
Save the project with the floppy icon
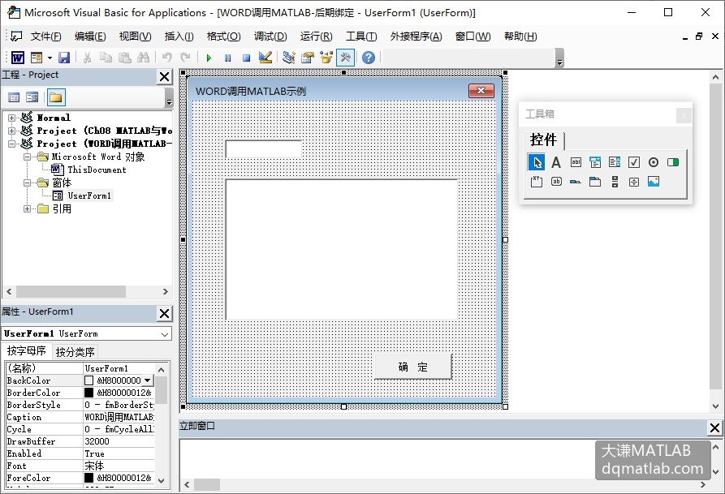[x=64, y=58]
